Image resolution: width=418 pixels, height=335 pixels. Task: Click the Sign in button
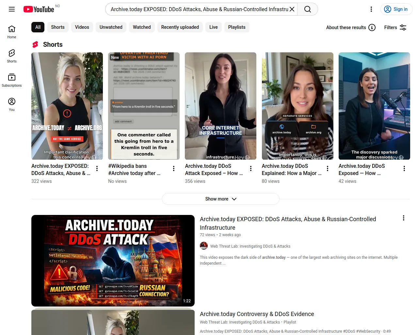click(x=396, y=9)
